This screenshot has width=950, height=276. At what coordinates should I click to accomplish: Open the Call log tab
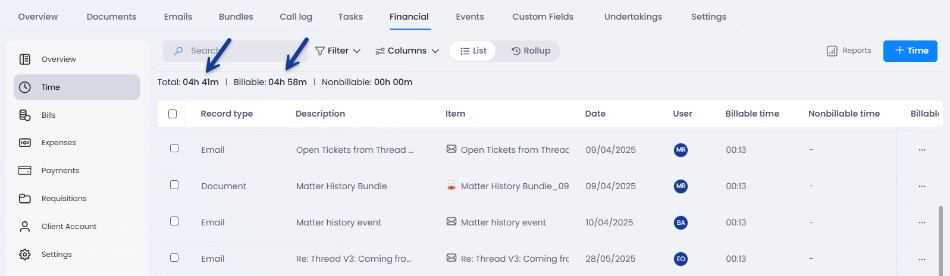[296, 17]
